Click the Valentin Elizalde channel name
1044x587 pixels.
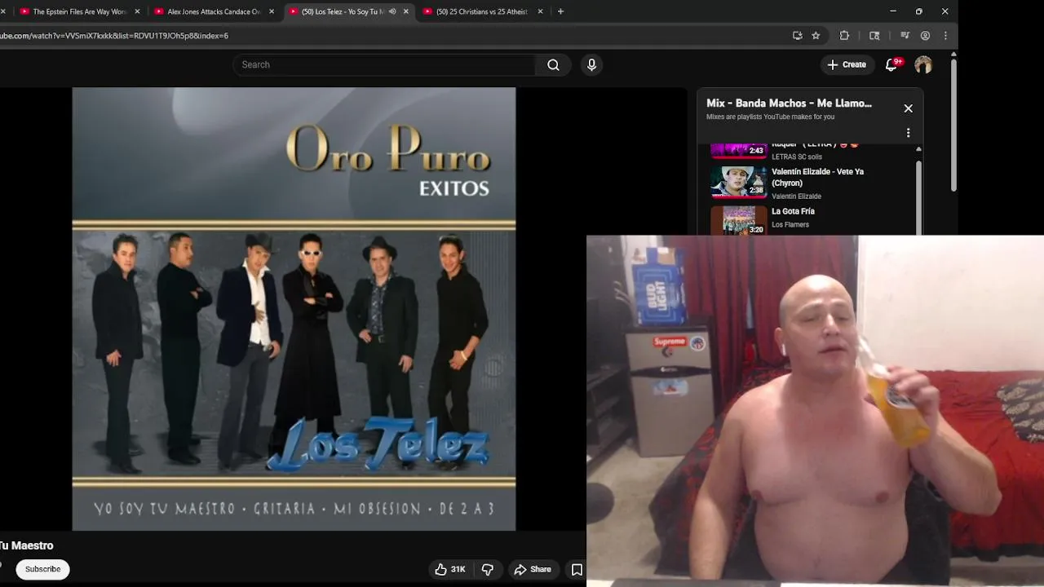click(796, 196)
